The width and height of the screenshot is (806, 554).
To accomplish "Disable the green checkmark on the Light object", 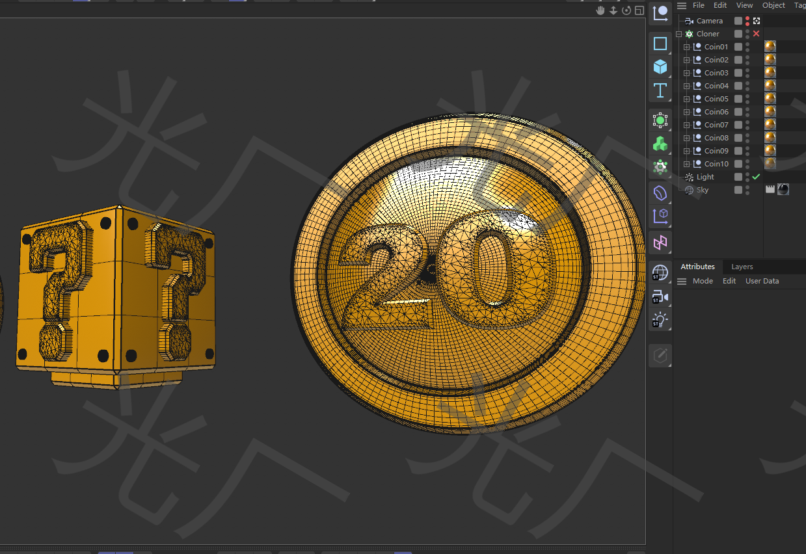I will [756, 176].
